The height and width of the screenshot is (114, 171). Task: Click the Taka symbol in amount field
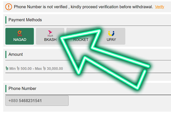7,68
